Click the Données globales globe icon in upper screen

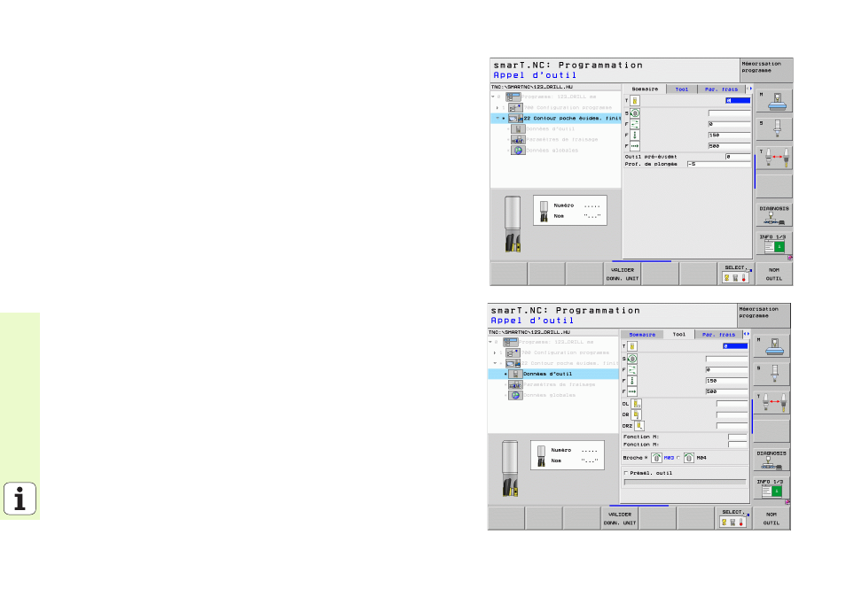point(518,151)
